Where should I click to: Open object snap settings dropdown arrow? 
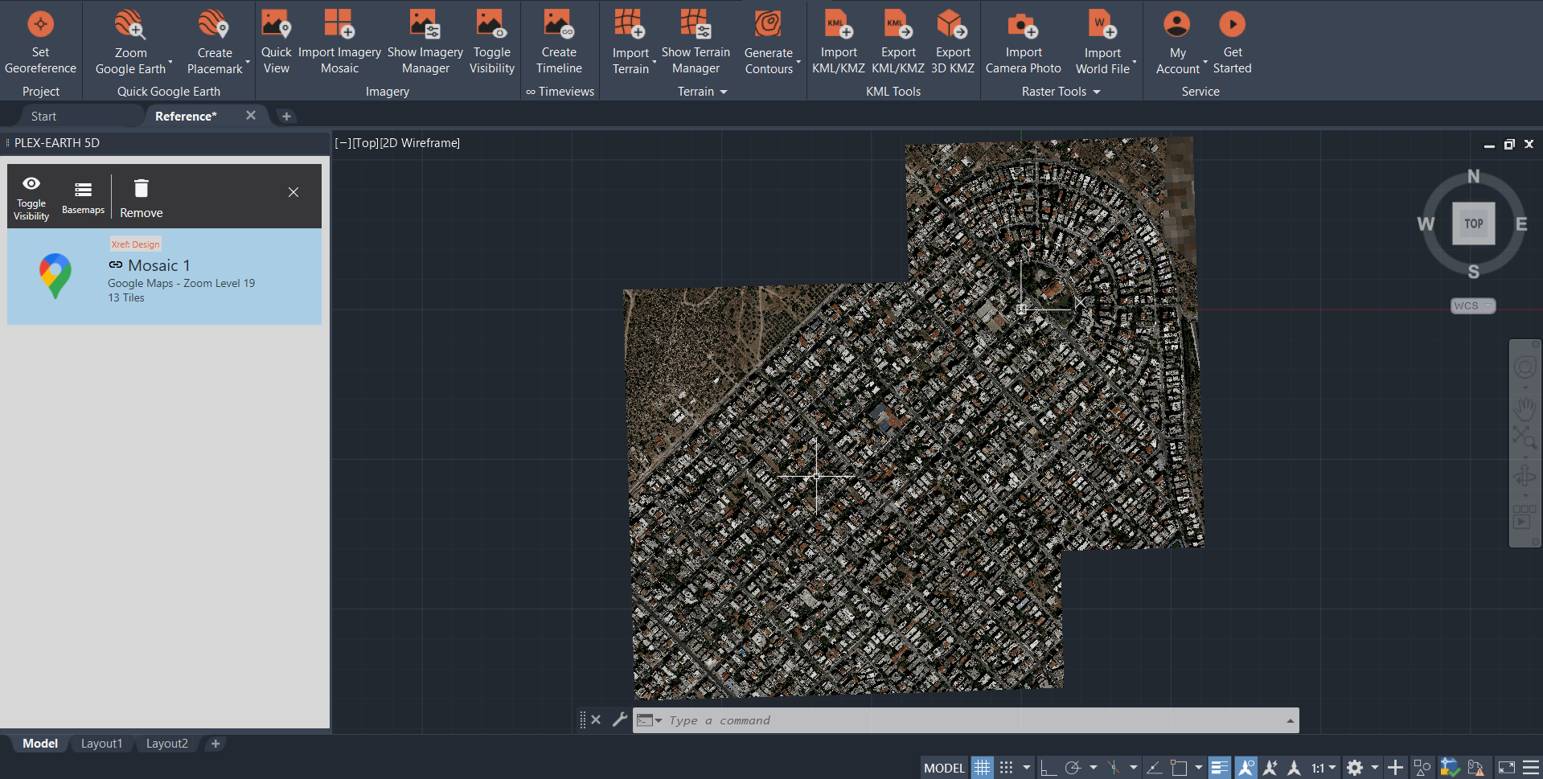[x=1198, y=768]
